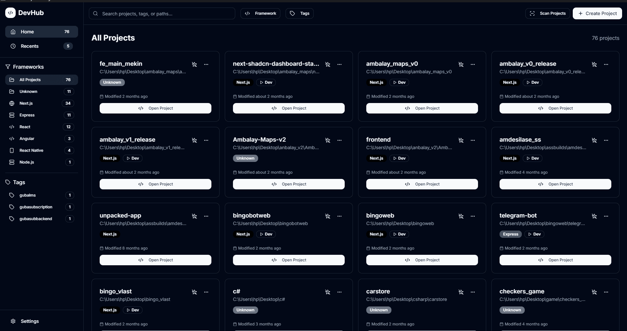Open Settings via the gear icon

coord(13,321)
